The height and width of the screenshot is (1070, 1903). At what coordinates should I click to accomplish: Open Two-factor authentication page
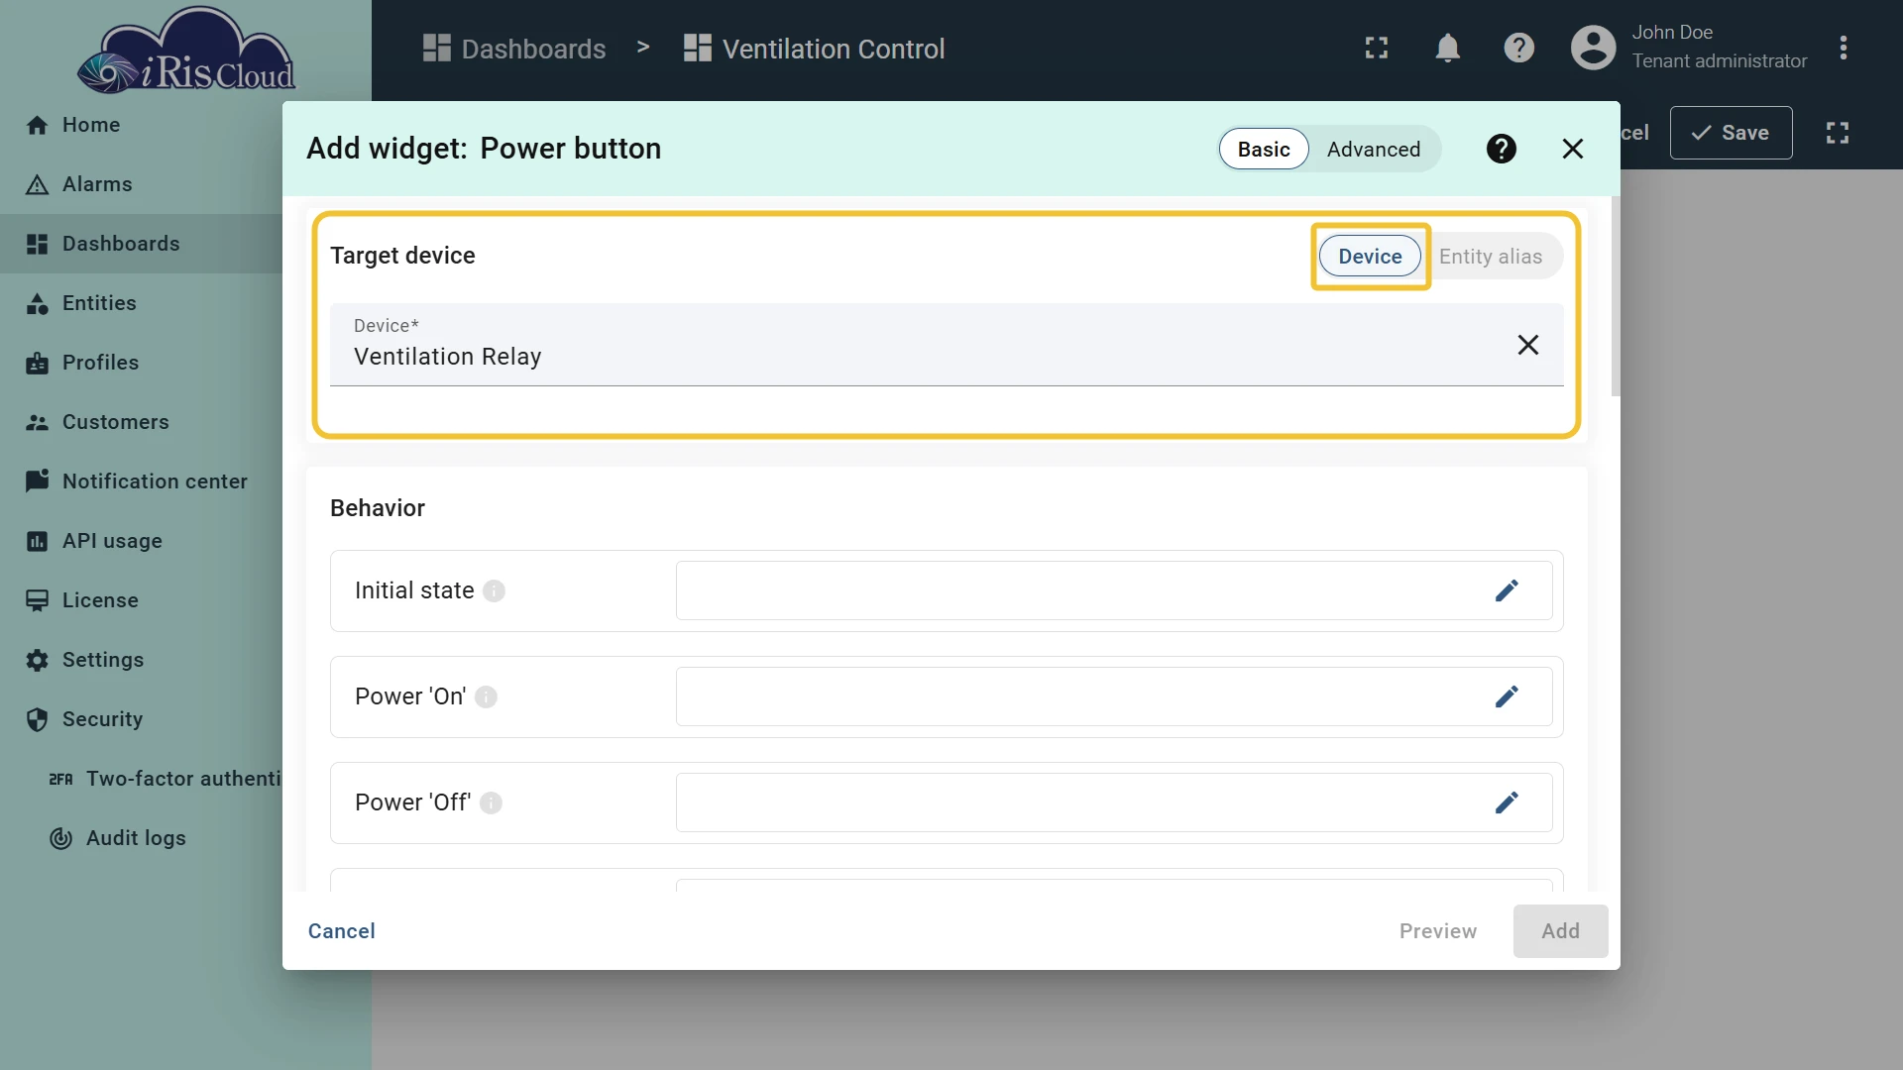pos(139,779)
